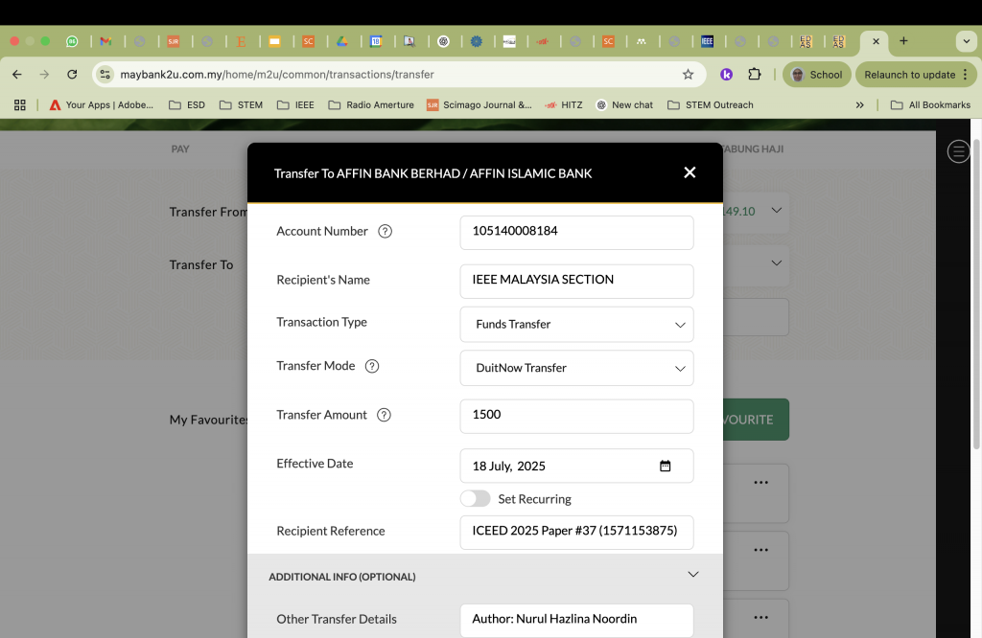
Task: Click the Relaunch to update button
Action: click(916, 75)
